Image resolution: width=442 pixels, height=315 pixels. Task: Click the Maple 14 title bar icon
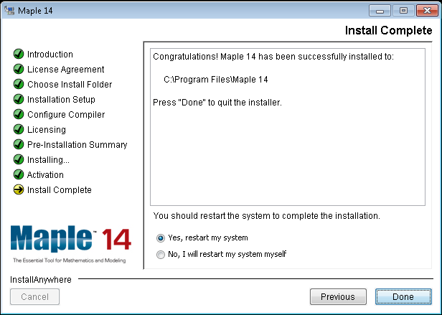(10, 10)
